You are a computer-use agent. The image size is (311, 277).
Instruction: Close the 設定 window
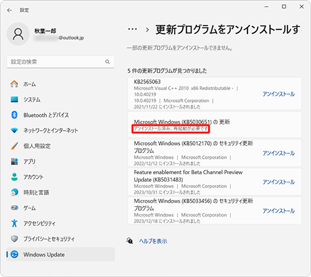coord(302,7)
